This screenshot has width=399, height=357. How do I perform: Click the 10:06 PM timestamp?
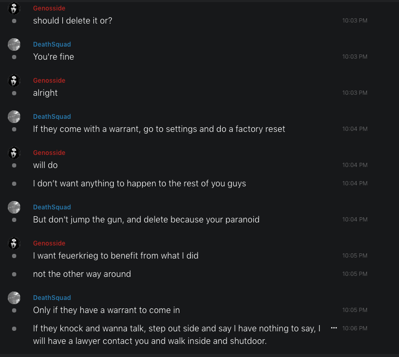[355, 328]
